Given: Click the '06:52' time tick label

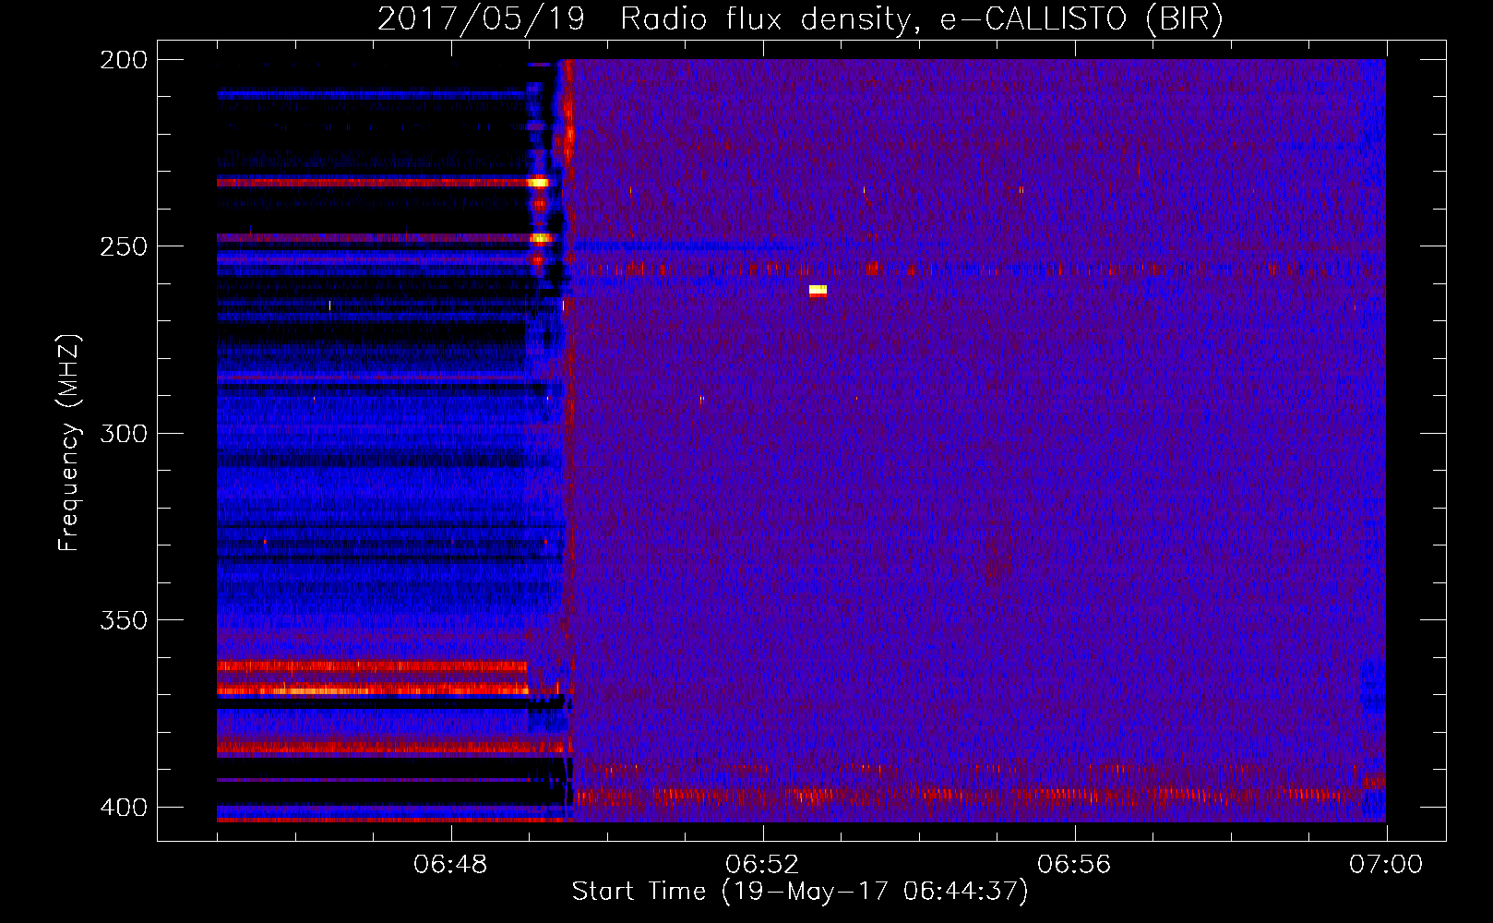Looking at the screenshot, I should (762, 864).
